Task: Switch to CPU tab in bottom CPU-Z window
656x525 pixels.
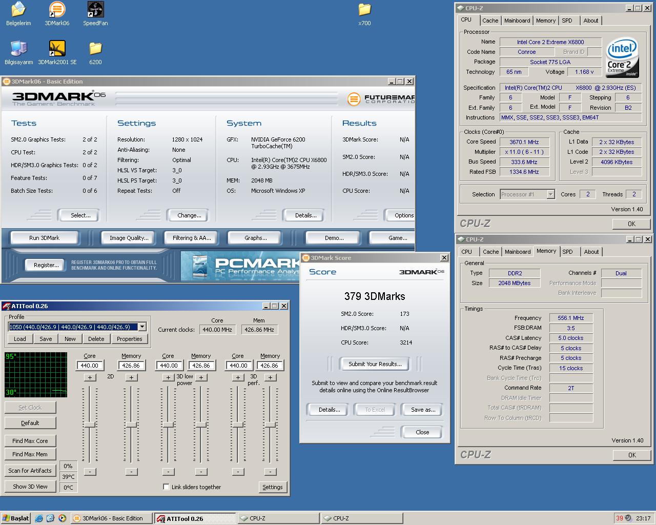Action: pyautogui.click(x=466, y=252)
